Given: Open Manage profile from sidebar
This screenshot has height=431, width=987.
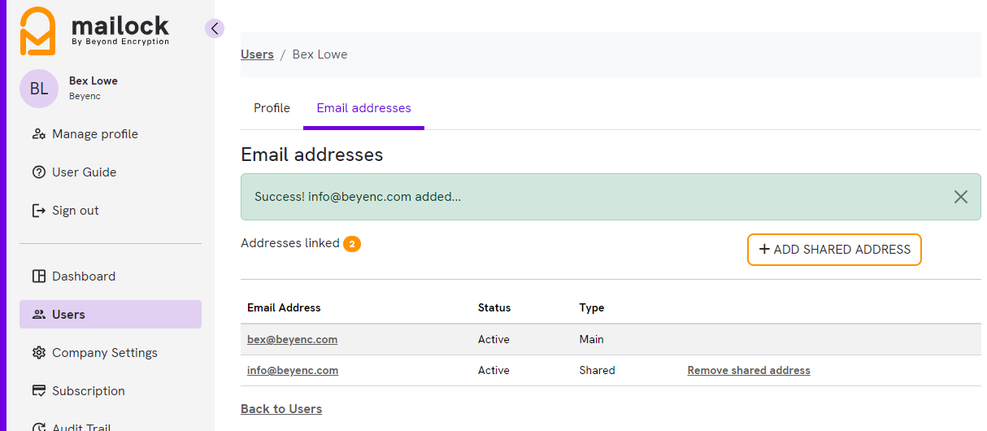Looking at the screenshot, I should pos(94,134).
